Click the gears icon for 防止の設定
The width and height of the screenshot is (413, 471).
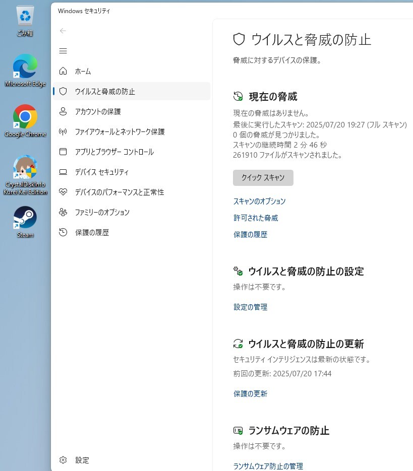pyautogui.click(x=238, y=271)
